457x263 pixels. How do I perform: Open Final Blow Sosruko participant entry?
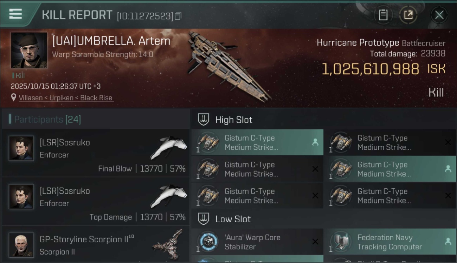[x=96, y=153]
